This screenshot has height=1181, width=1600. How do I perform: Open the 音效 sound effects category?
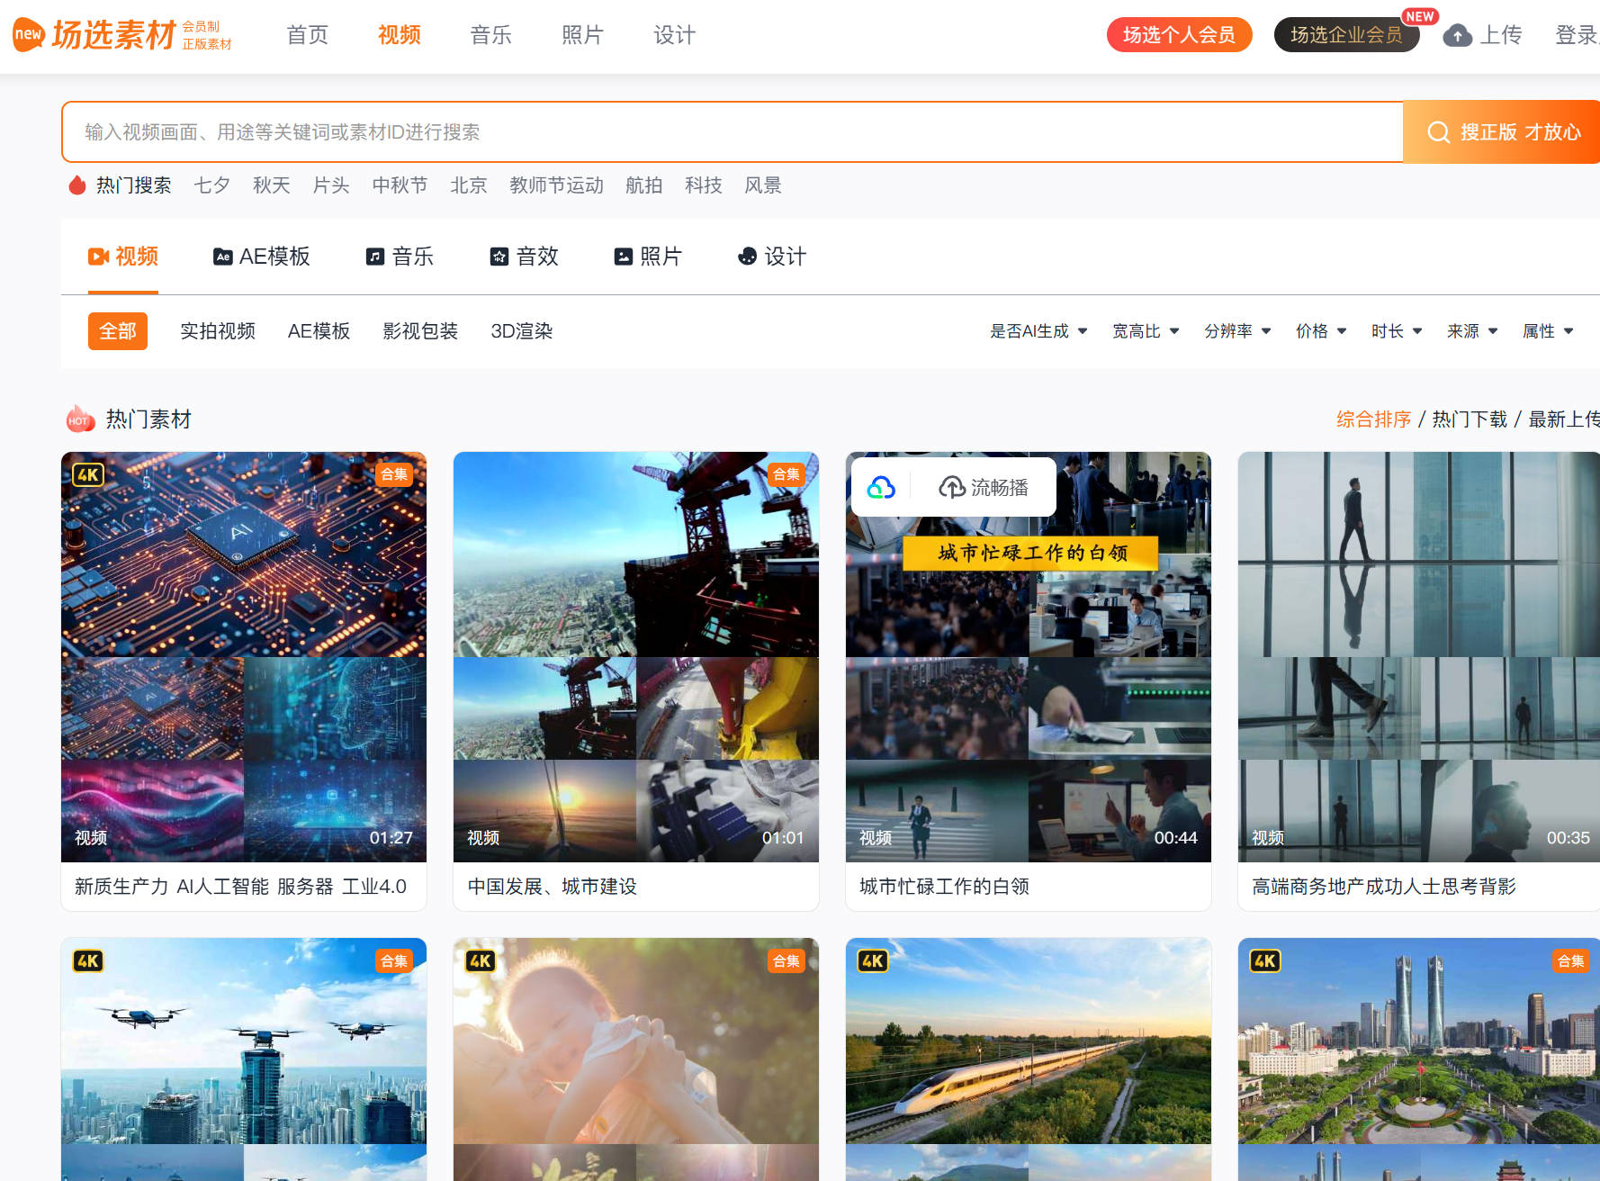coord(524,257)
